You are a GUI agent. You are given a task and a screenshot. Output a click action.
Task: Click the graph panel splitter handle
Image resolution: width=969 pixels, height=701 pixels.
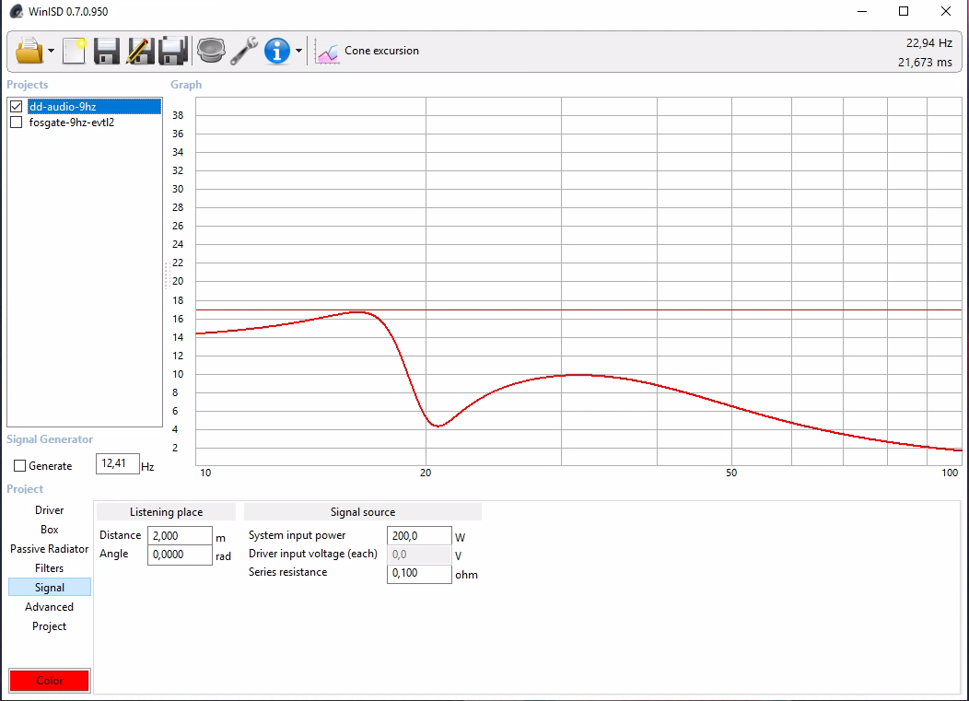pos(166,275)
